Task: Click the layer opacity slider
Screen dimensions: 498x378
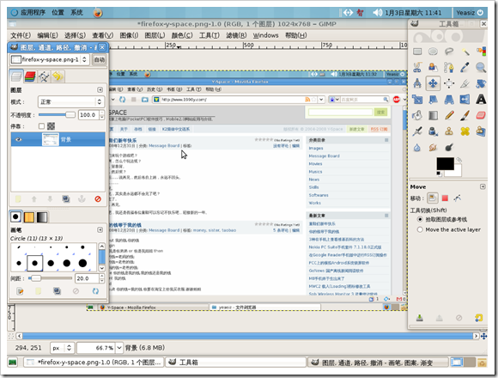Action: click(x=57, y=114)
